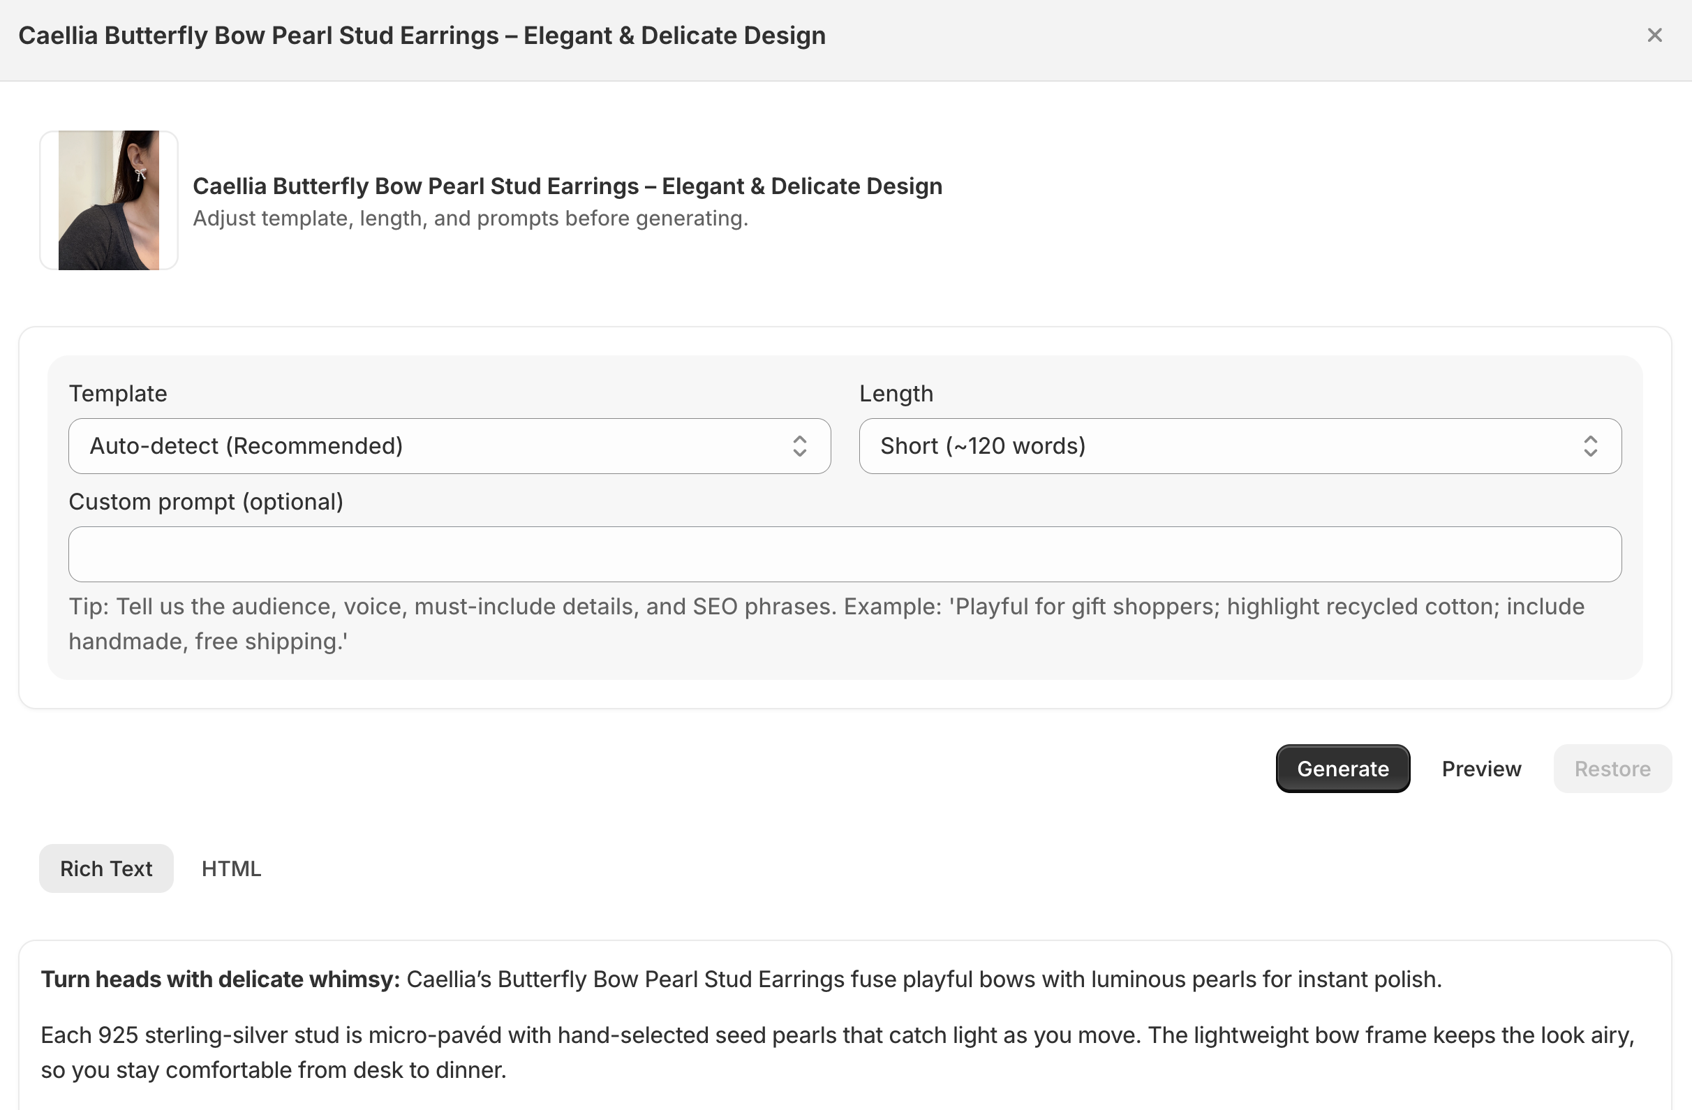Image resolution: width=1692 pixels, height=1110 pixels.
Task: Close the product description dialog
Action: pyautogui.click(x=1654, y=35)
